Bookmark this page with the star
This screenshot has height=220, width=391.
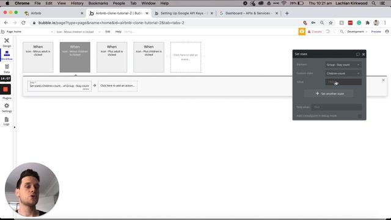tap(331, 23)
